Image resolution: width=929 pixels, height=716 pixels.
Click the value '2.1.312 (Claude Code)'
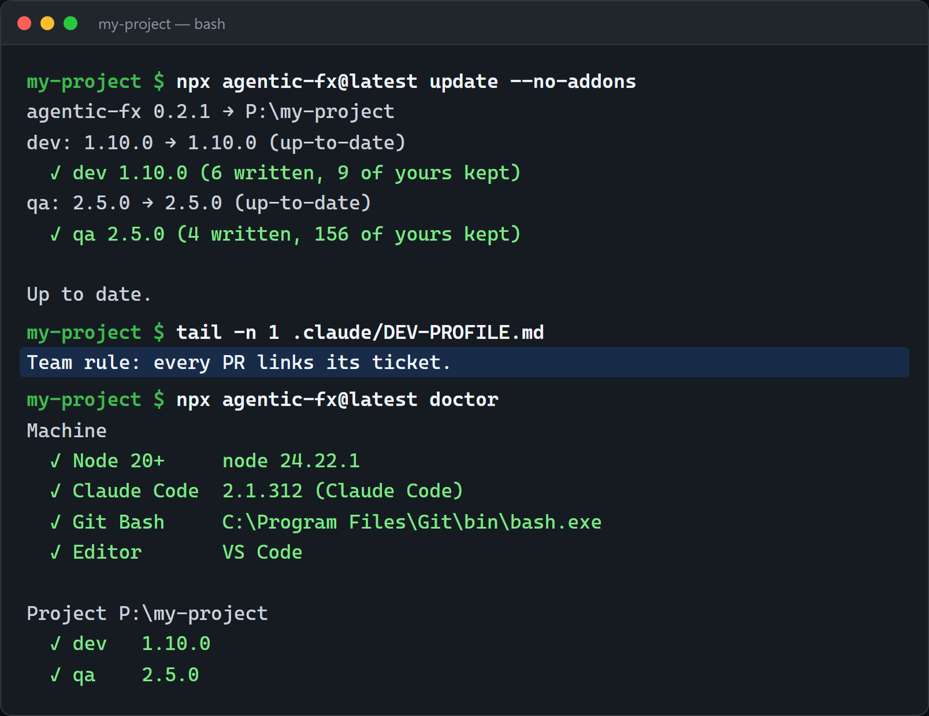coord(343,491)
